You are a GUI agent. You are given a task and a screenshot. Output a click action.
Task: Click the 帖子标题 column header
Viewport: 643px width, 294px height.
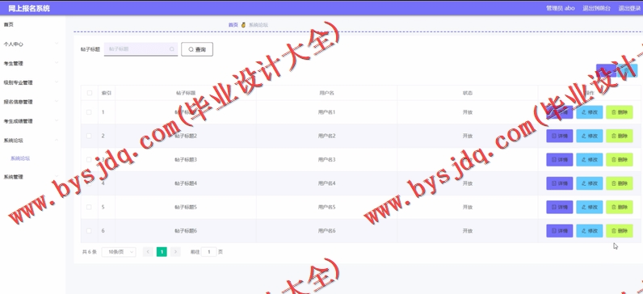click(x=186, y=93)
